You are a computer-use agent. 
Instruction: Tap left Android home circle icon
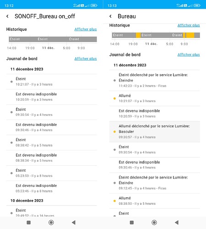(51, 223)
